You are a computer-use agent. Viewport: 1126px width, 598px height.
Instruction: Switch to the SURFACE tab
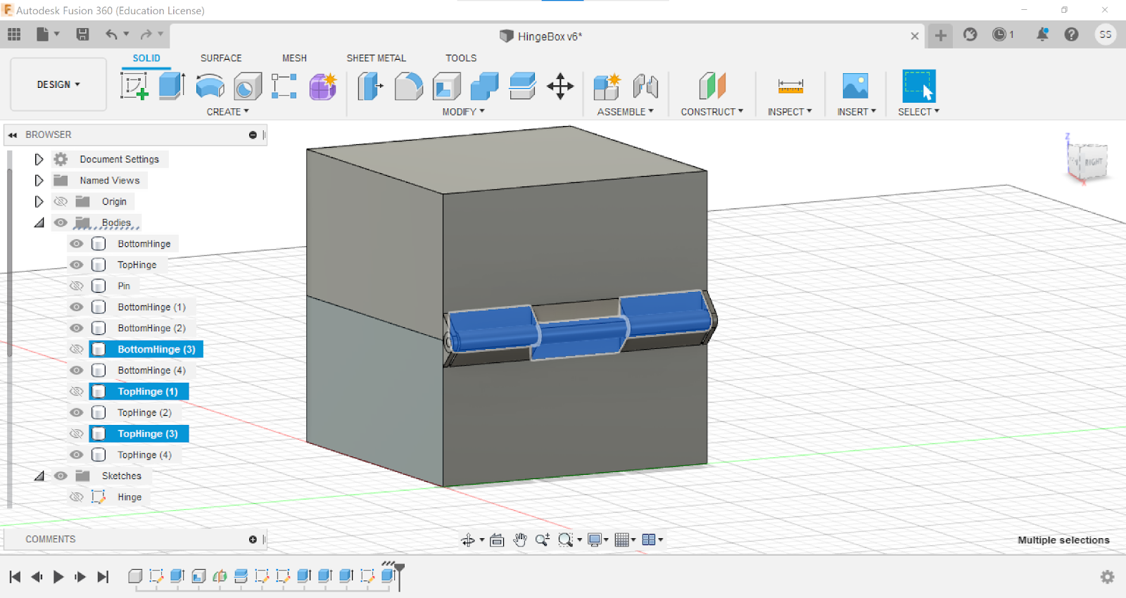[x=220, y=58]
